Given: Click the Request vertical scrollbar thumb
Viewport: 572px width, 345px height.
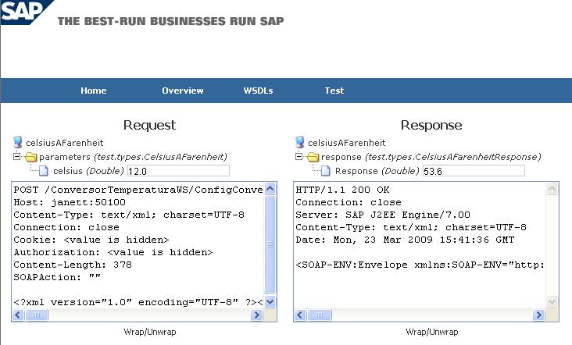Looking at the screenshot, I should pyautogui.click(x=270, y=244).
